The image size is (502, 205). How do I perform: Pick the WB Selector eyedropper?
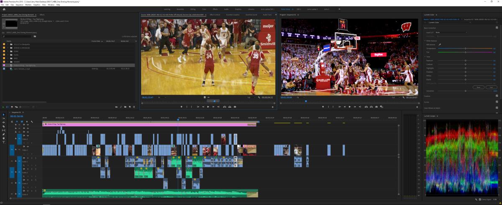click(440, 44)
